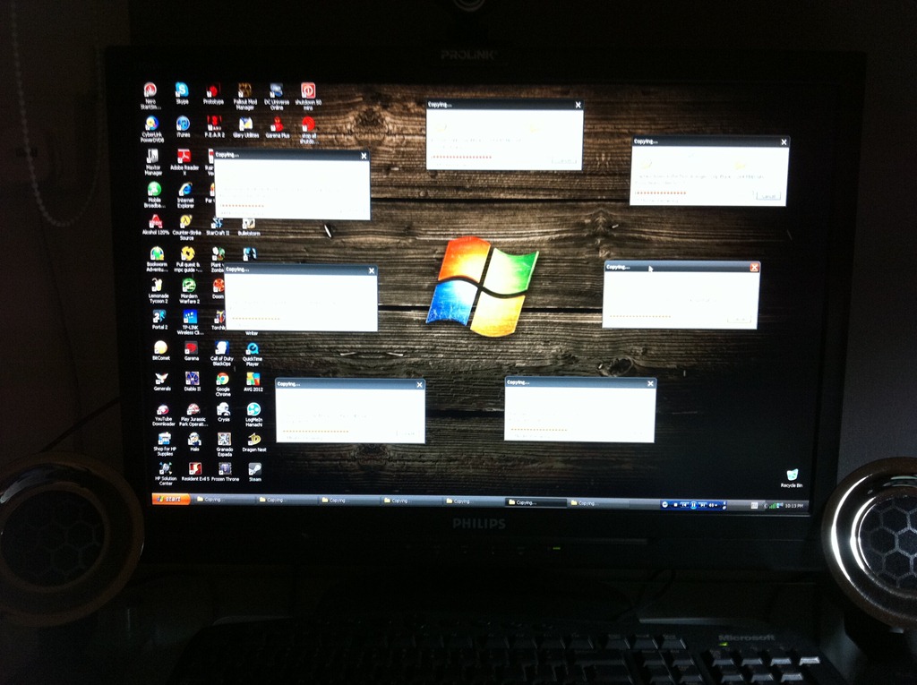Launch Google Chrome from desktop

pos(223,384)
